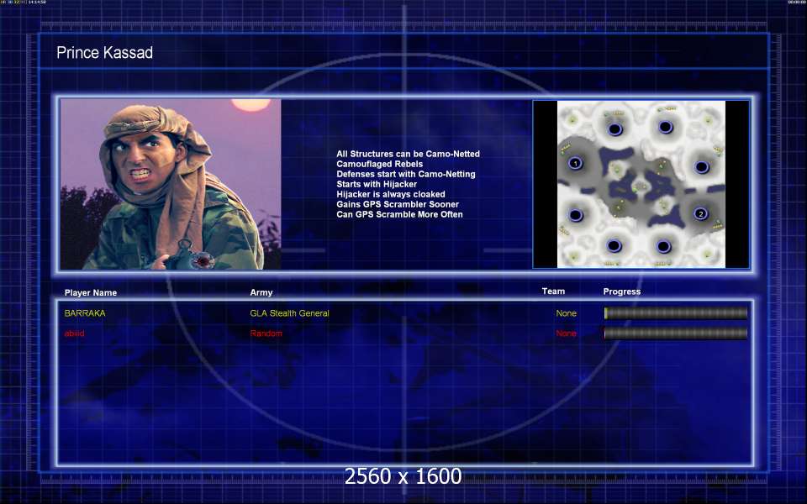Select the map preview thumbnail
807x504 pixels.
(641, 184)
